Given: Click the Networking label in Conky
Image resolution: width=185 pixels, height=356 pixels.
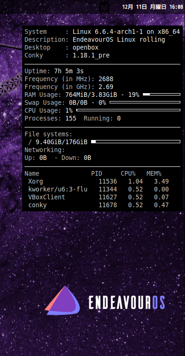Looking at the screenshot, I should point(44,150).
